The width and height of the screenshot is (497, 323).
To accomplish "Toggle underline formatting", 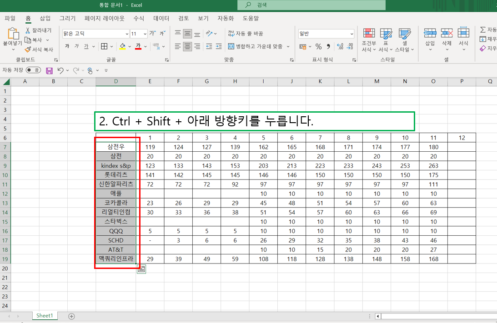I will [86, 46].
